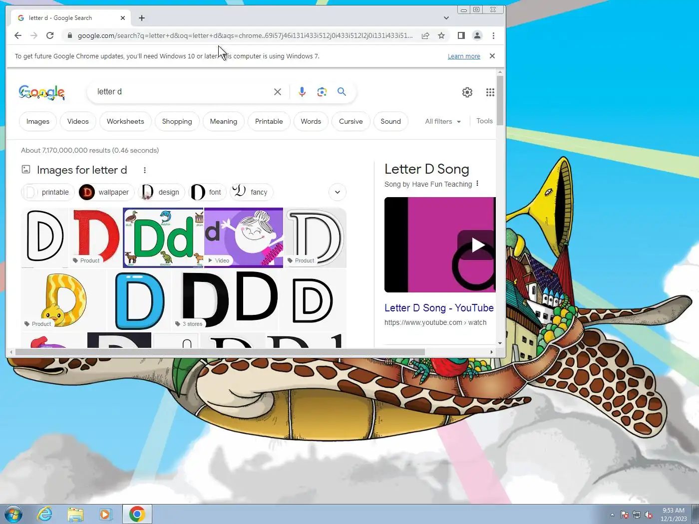Dismiss the Chrome update notification bar
Viewport: 699px width, 524px height.
click(492, 56)
